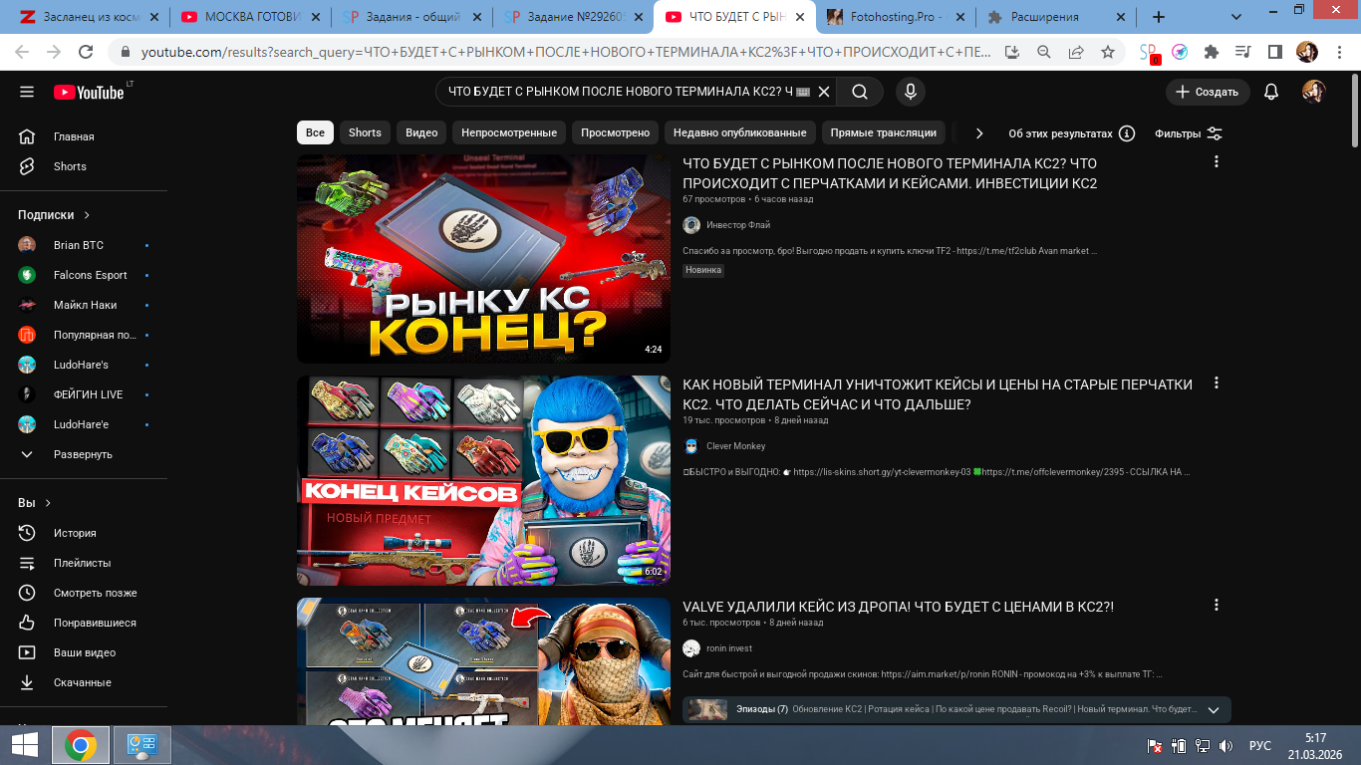Expand the Эпизоды (7) chapters list

(x=1214, y=710)
